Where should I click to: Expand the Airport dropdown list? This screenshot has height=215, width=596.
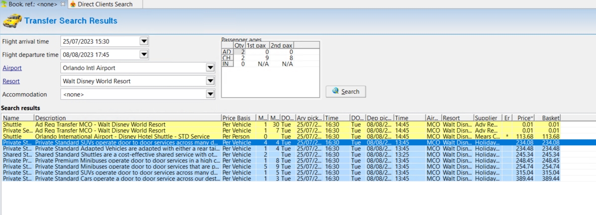coord(210,68)
